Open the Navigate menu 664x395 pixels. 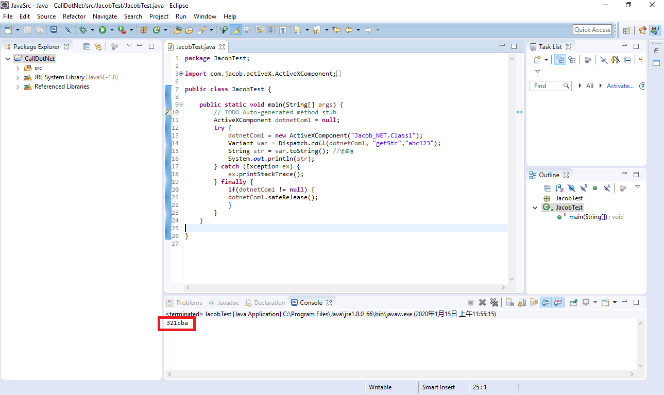(x=105, y=16)
